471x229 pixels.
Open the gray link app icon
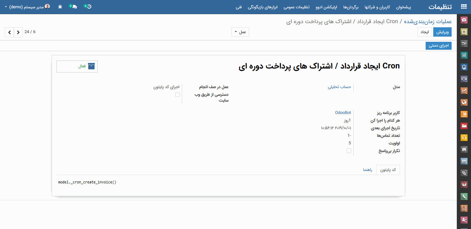tap(464, 173)
